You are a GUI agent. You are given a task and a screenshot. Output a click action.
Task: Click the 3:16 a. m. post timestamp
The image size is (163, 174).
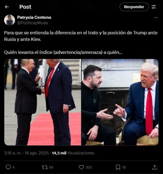[x=13, y=153]
